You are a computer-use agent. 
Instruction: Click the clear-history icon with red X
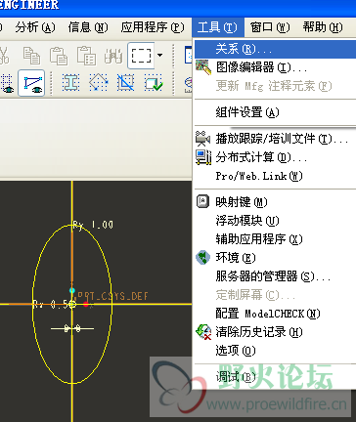203,332
